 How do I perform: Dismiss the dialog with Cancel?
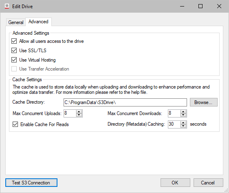tap(208, 183)
